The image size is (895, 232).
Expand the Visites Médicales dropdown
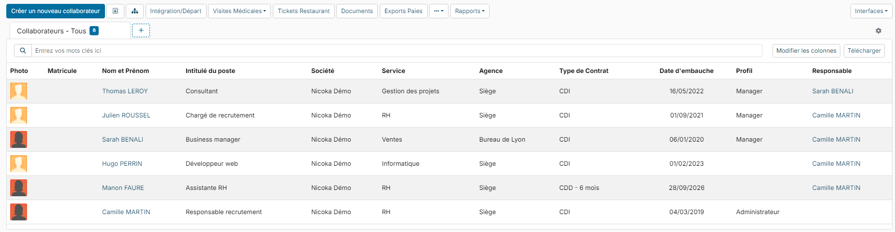tap(239, 11)
